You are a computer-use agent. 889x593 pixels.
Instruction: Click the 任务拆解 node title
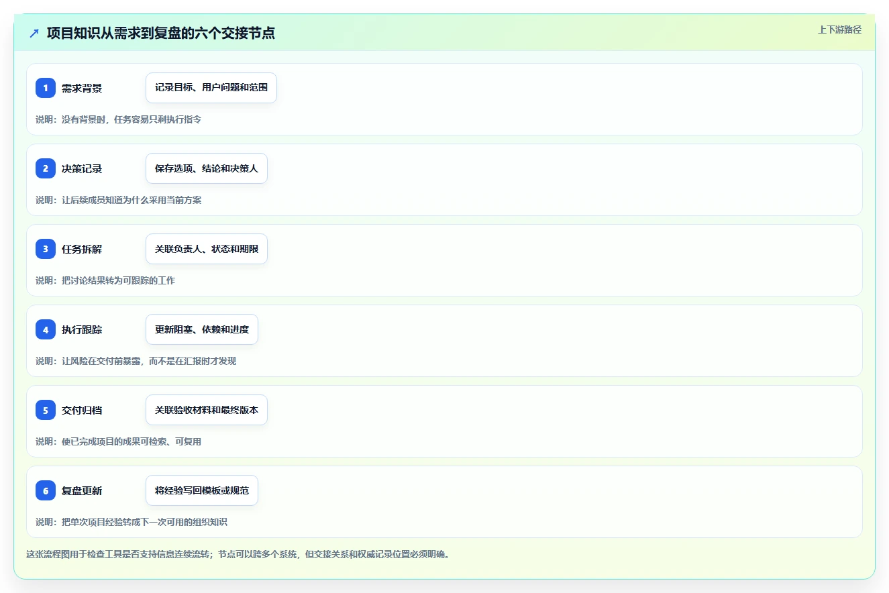tap(82, 249)
